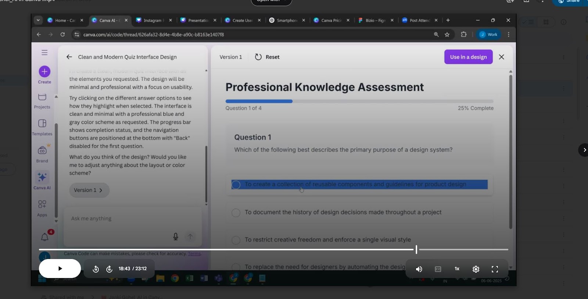This screenshot has height=299, width=588.
Task: Expand the Version 1 chip in chat
Action: click(89, 190)
